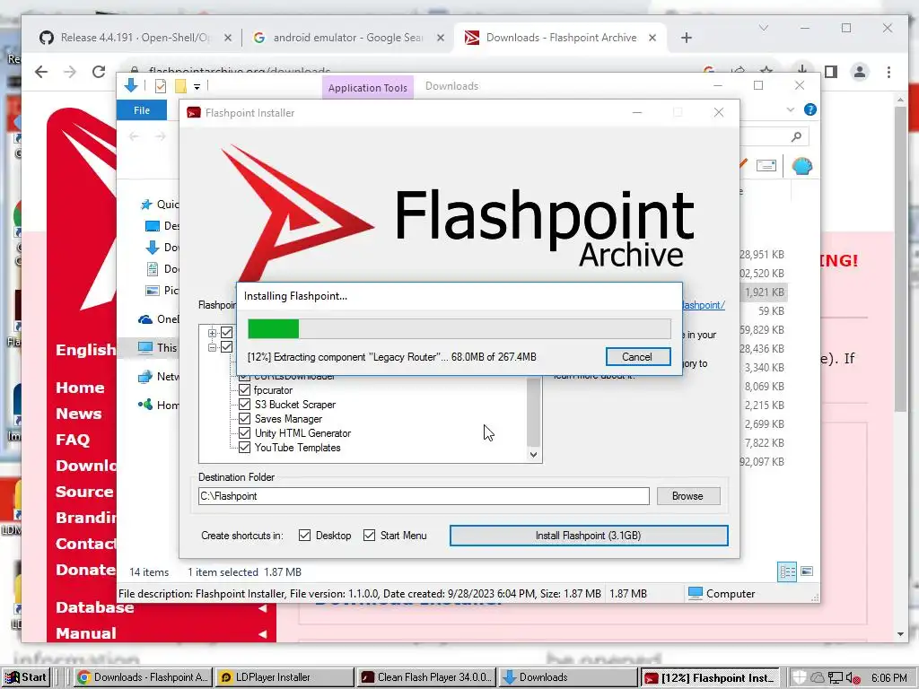
Task: Open Chrome profile icon
Action: [x=860, y=72]
